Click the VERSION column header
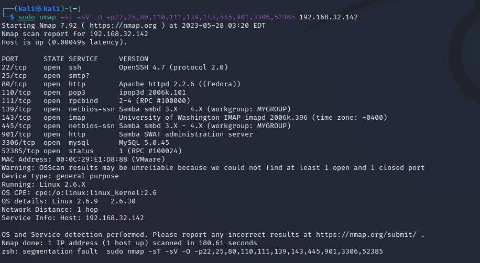This screenshot has width=480, height=263. point(133,59)
